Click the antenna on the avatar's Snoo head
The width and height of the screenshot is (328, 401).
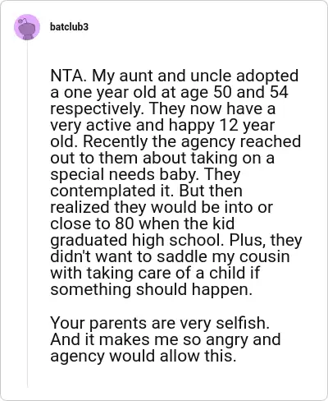pos(23,21)
